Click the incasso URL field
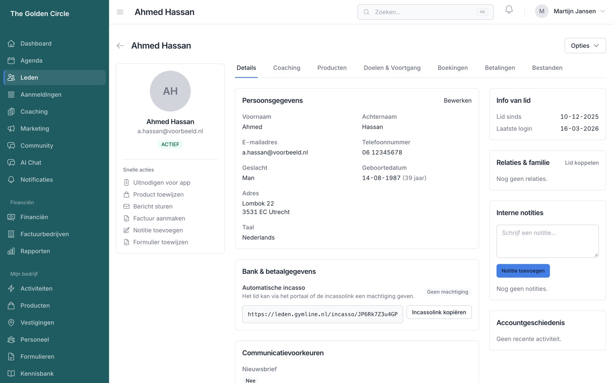Image resolution: width=613 pixels, height=383 pixels. tap(323, 314)
